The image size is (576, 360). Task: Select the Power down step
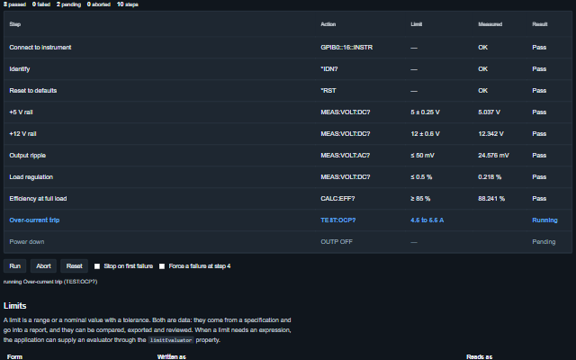pos(288,242)
